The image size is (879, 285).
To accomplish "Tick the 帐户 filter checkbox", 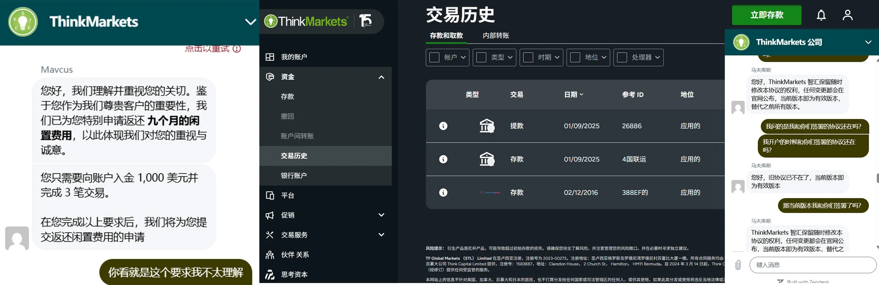I will click(x=435, y=57).
